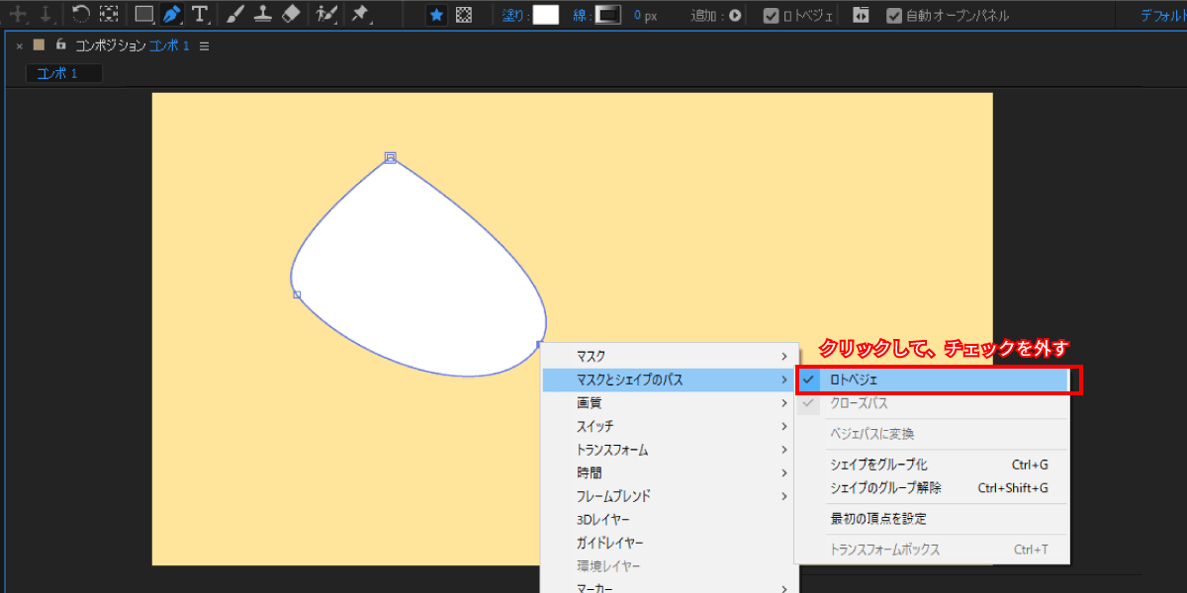Select the dimmed camera orbit tool
Image resolution: width=1187 pixels, height=593 pixels.
(18, 15)
